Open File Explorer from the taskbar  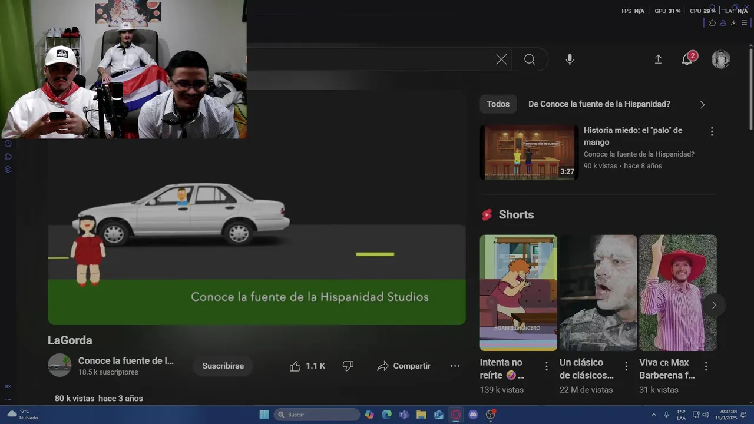click(x=421, y=415)
